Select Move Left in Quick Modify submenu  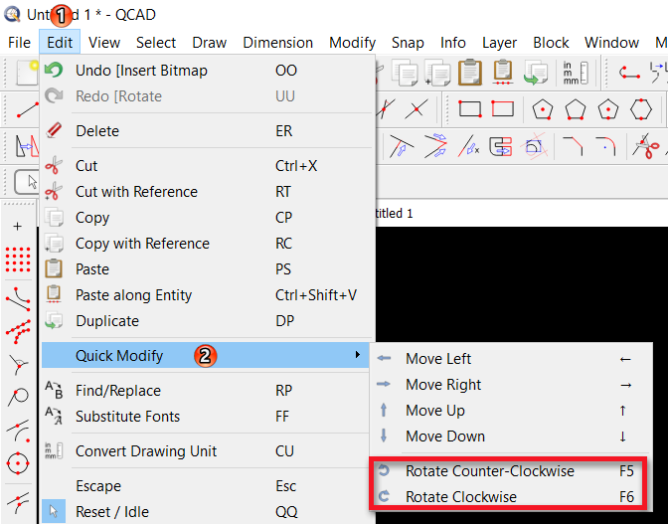point(437,359)
